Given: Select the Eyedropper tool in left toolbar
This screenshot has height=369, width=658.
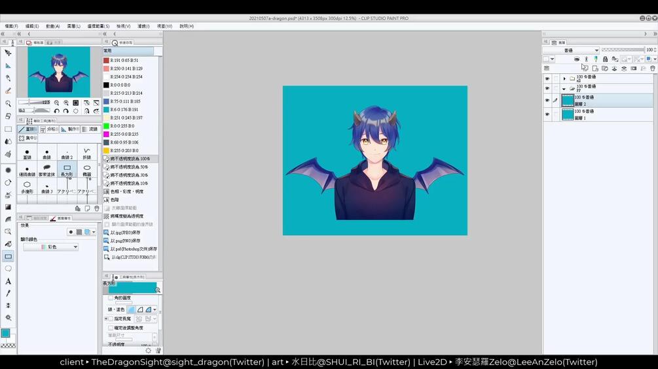Looking at the screenshot, I should click(x=8, y=293).
